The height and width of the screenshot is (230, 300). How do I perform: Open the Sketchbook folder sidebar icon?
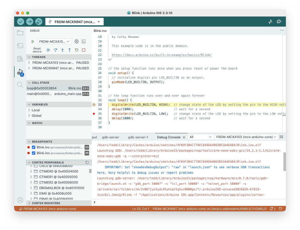click(20, 33)
